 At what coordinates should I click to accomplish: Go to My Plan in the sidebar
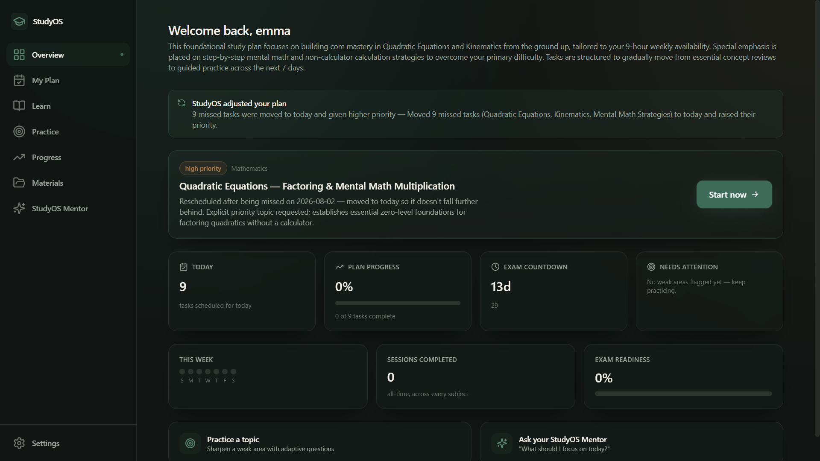[68, 80]
